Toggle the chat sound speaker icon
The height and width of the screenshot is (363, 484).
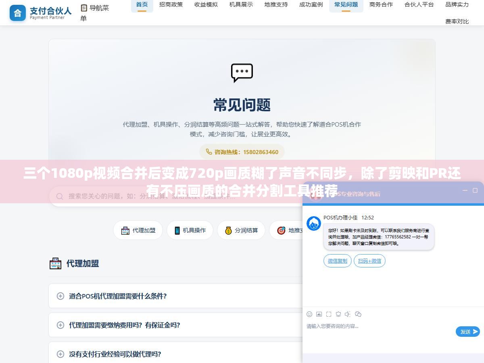[x=348, y=314]
